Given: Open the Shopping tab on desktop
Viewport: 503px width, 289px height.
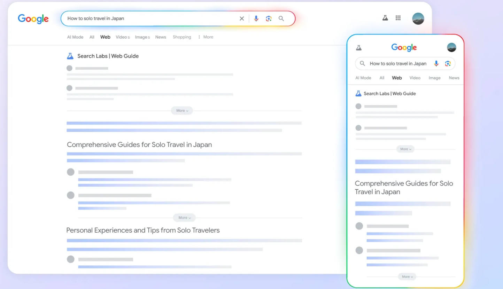Looking at the screenshot, I should point(182,37).
